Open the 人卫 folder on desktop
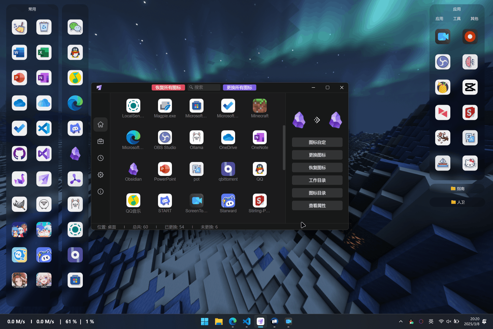This screenshot has height=329, width=493. point(457,202)
